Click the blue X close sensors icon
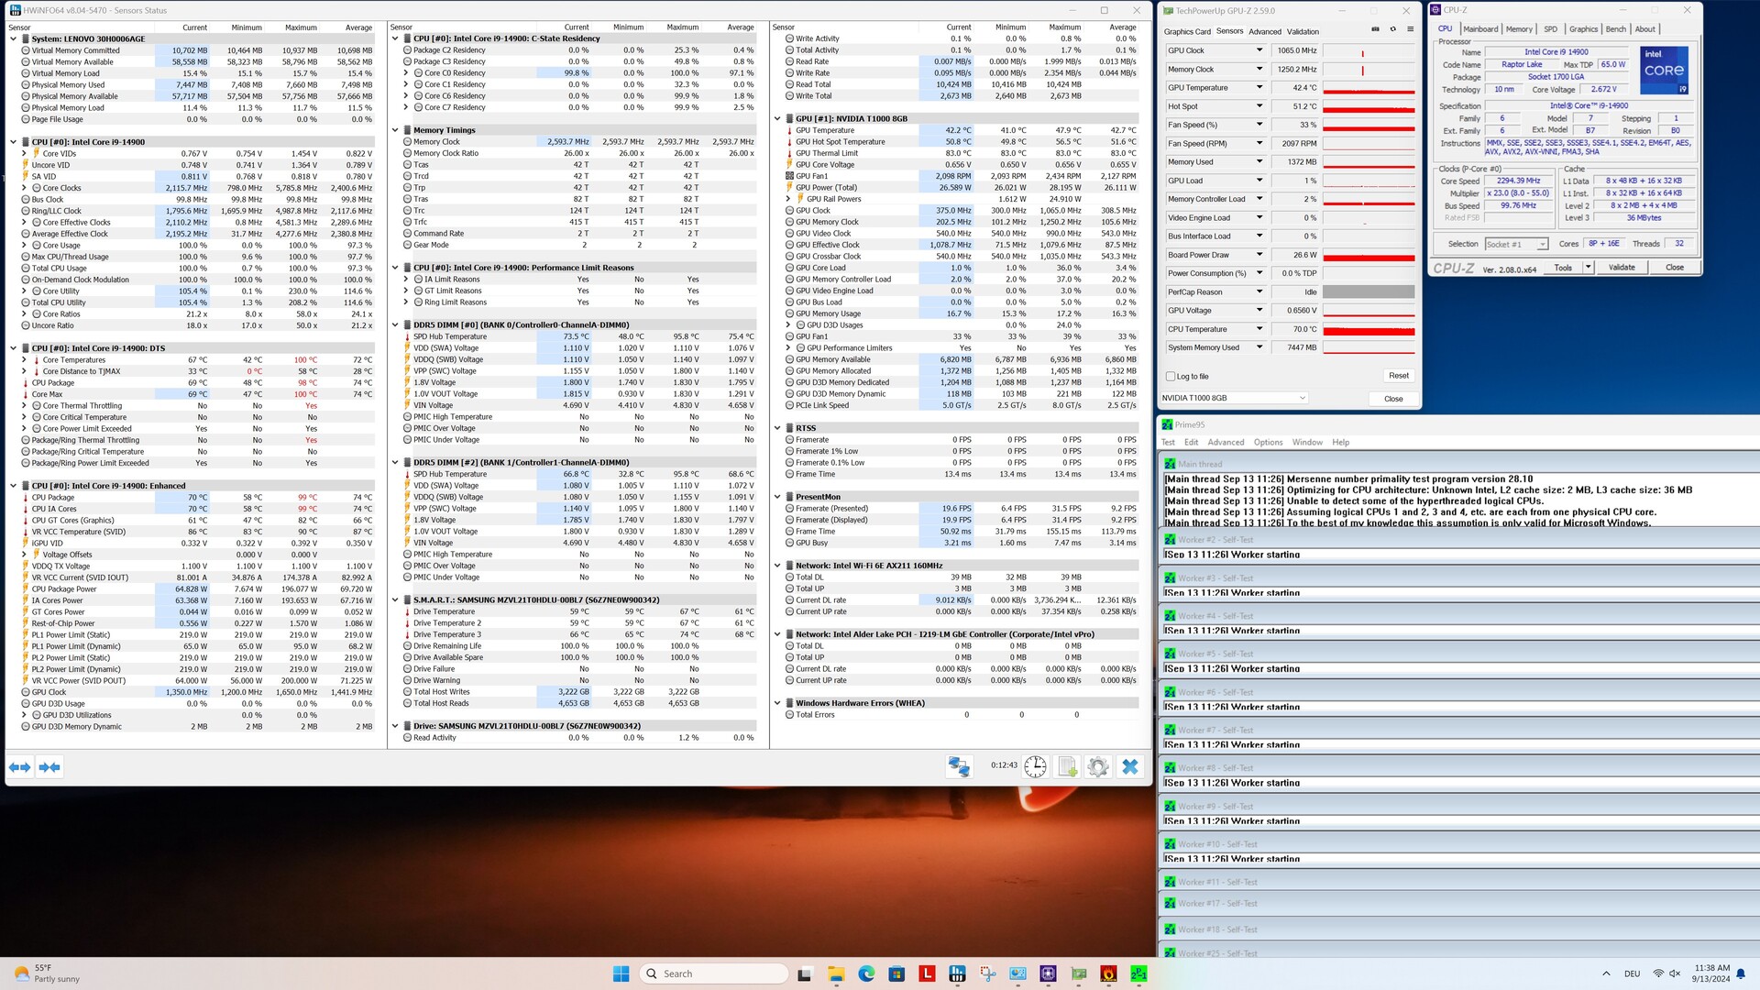The image size is (1760, 990). point(1130,766)
